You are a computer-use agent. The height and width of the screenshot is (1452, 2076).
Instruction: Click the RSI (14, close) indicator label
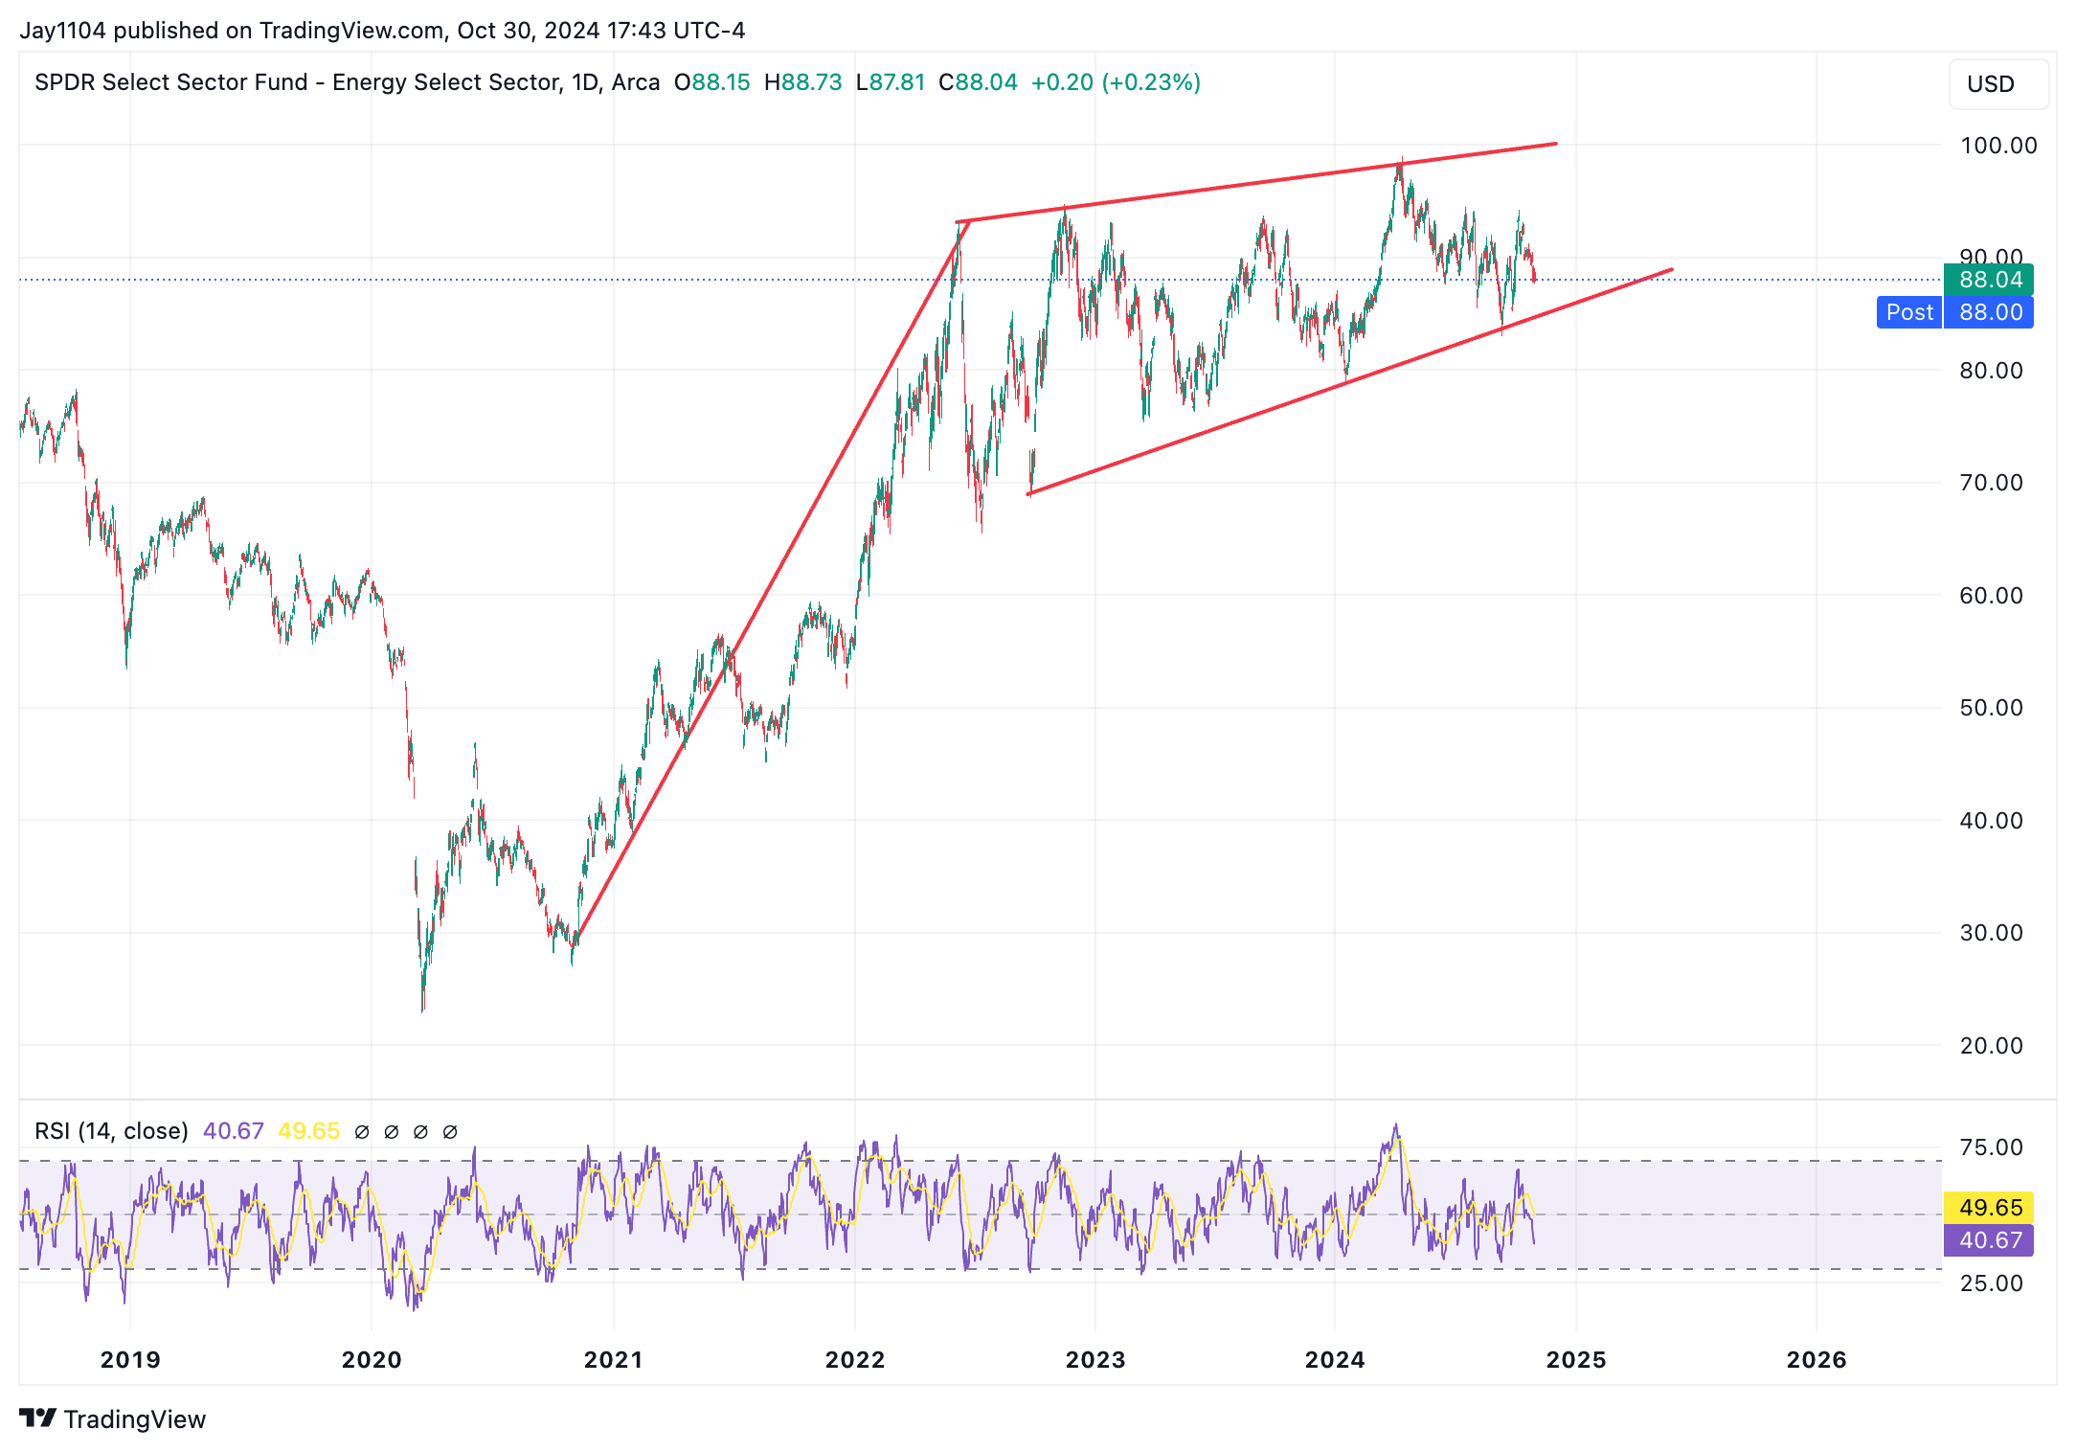pos(111,1131)
